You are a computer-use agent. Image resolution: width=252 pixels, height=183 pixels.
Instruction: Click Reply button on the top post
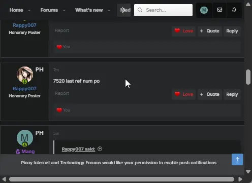pos(232,31)
